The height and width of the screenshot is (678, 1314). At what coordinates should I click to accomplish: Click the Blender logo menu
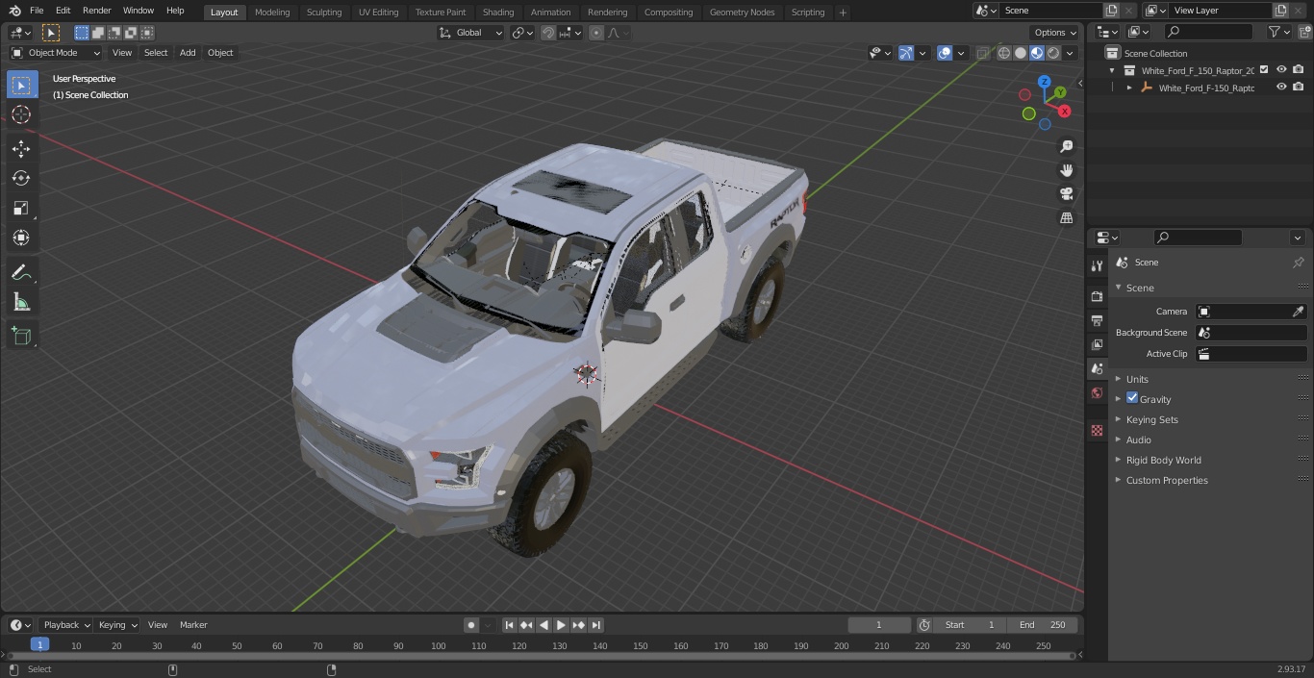point(14,11)
